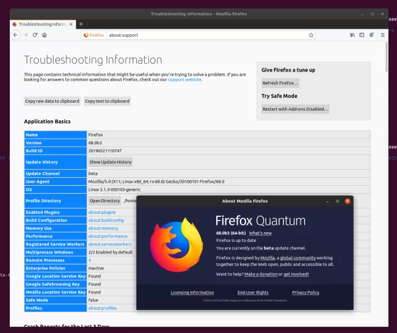This screenshot has width=397, height=333.
Task: Open the Mozilla link in About dialog
Action: click(x=268, y=258)
